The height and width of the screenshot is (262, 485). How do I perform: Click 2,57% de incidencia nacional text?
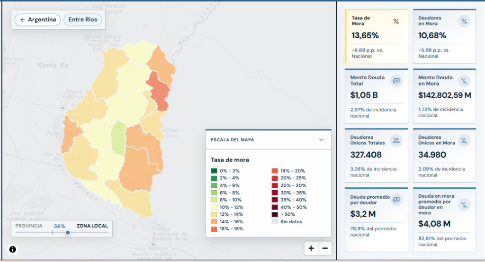373,113
